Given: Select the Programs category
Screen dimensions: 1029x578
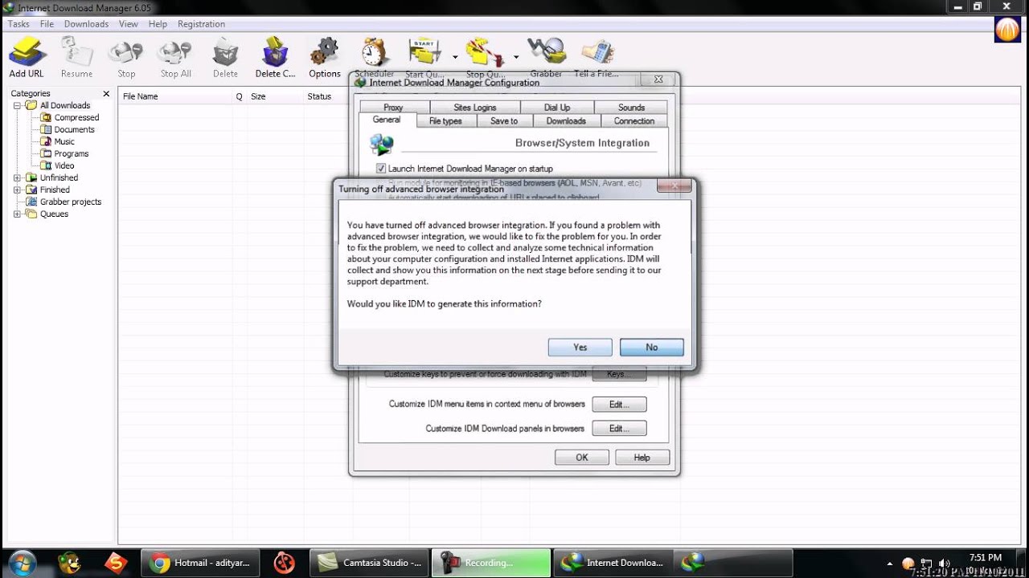Looking at the screenshot, I should (72, 153).
